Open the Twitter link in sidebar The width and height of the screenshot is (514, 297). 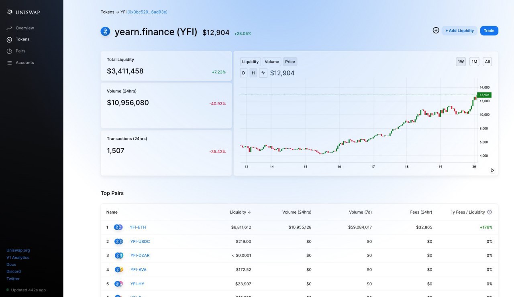click(x=13, y=279)
